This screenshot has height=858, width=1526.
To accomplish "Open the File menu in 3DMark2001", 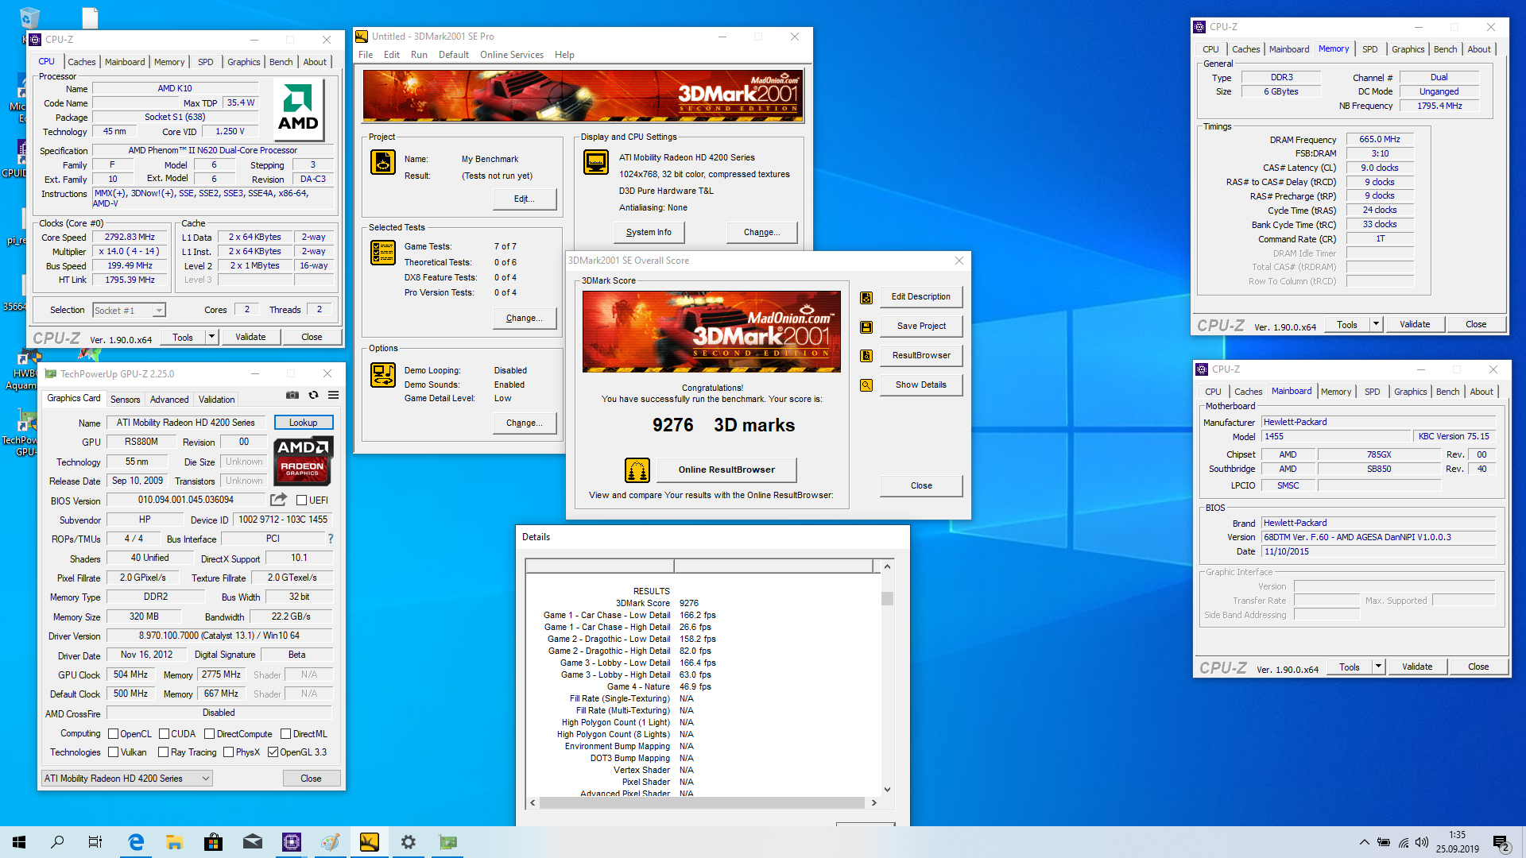I will click(366, 55).
